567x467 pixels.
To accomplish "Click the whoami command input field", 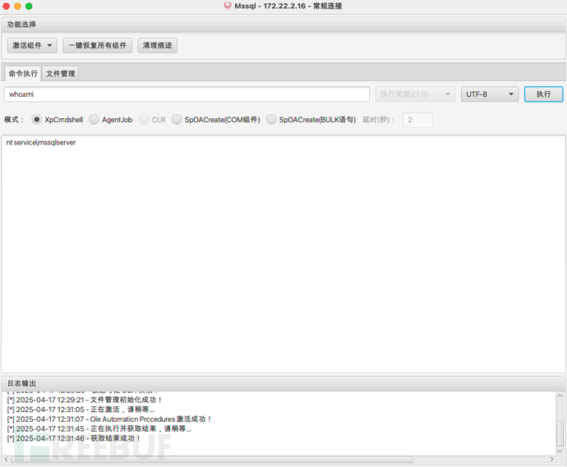I will 187,94.
